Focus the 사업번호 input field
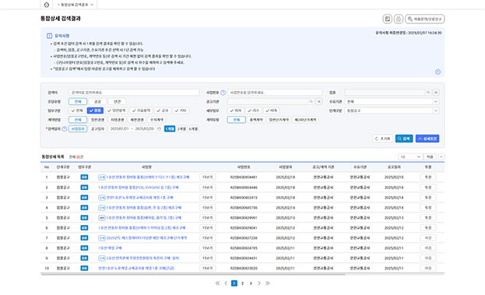The height and width of the screenshot is (295, 485). [x=275, y=93]
